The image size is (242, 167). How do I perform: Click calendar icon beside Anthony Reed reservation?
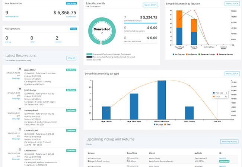click(x=20, y=109)
